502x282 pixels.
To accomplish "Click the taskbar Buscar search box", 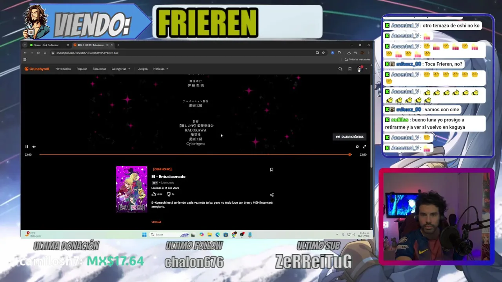I will coord(169,235).
